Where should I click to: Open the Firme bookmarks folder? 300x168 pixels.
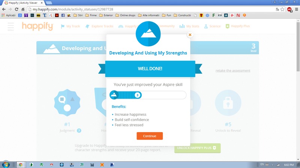[91, 15]
